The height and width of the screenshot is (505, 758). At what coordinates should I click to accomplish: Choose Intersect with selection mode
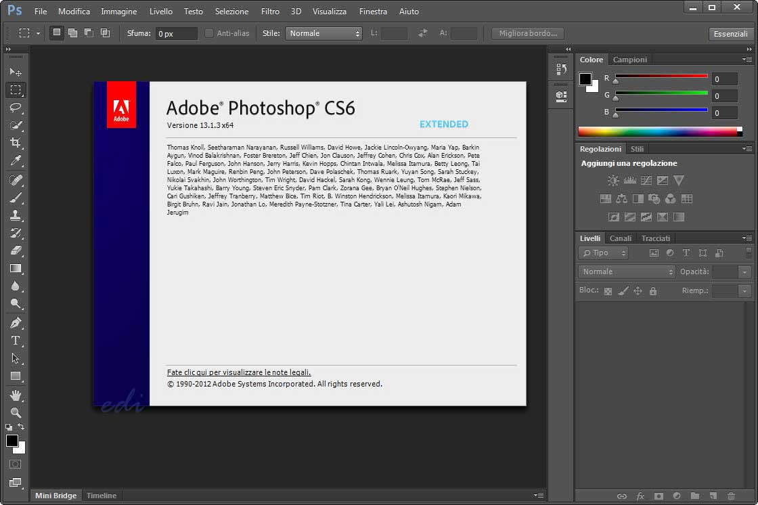click(105, 33)
